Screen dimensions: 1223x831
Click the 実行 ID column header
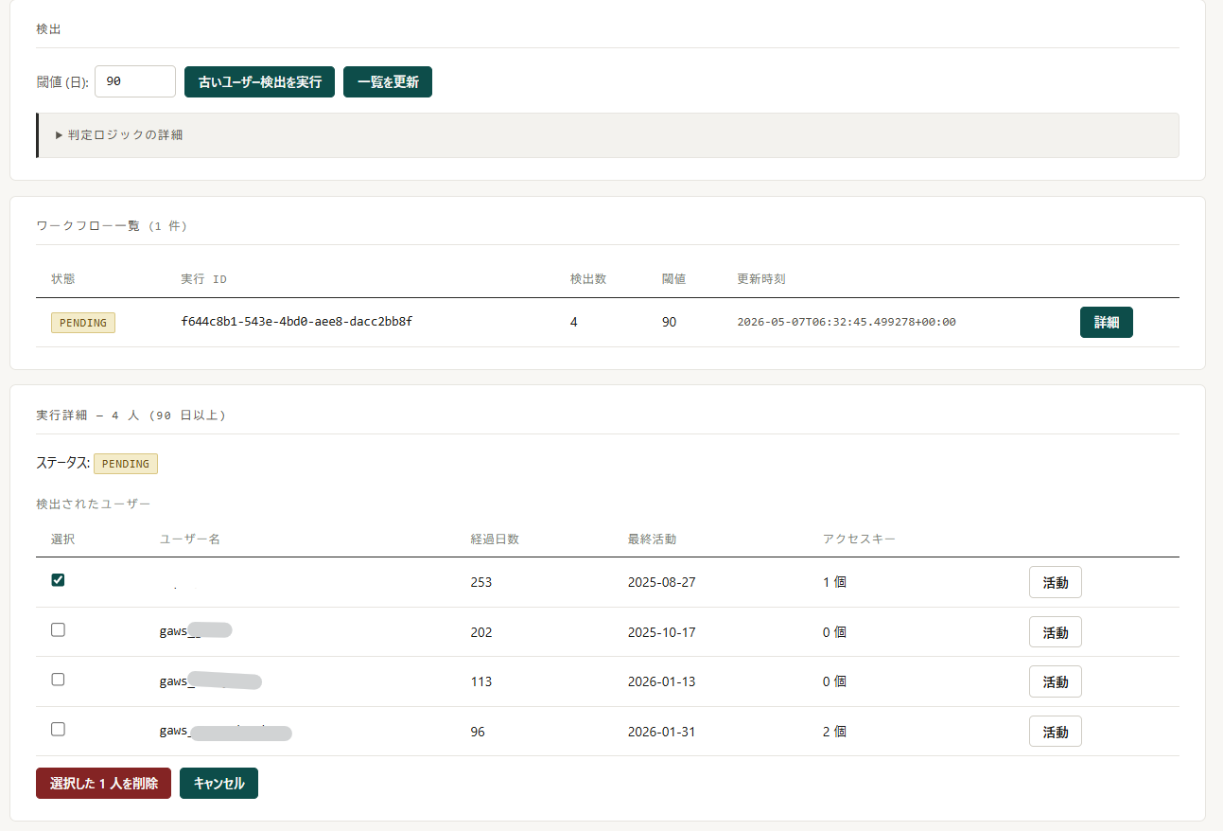click(204, 279)
